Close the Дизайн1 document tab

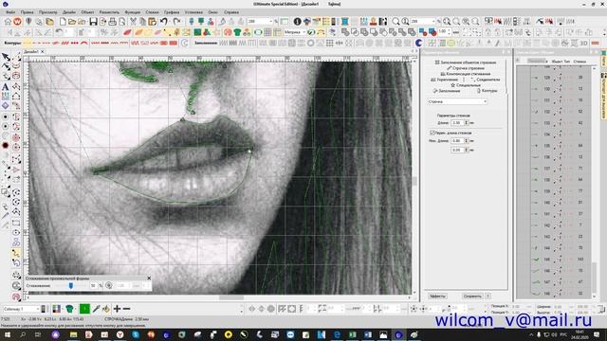(x=43, y=51)
